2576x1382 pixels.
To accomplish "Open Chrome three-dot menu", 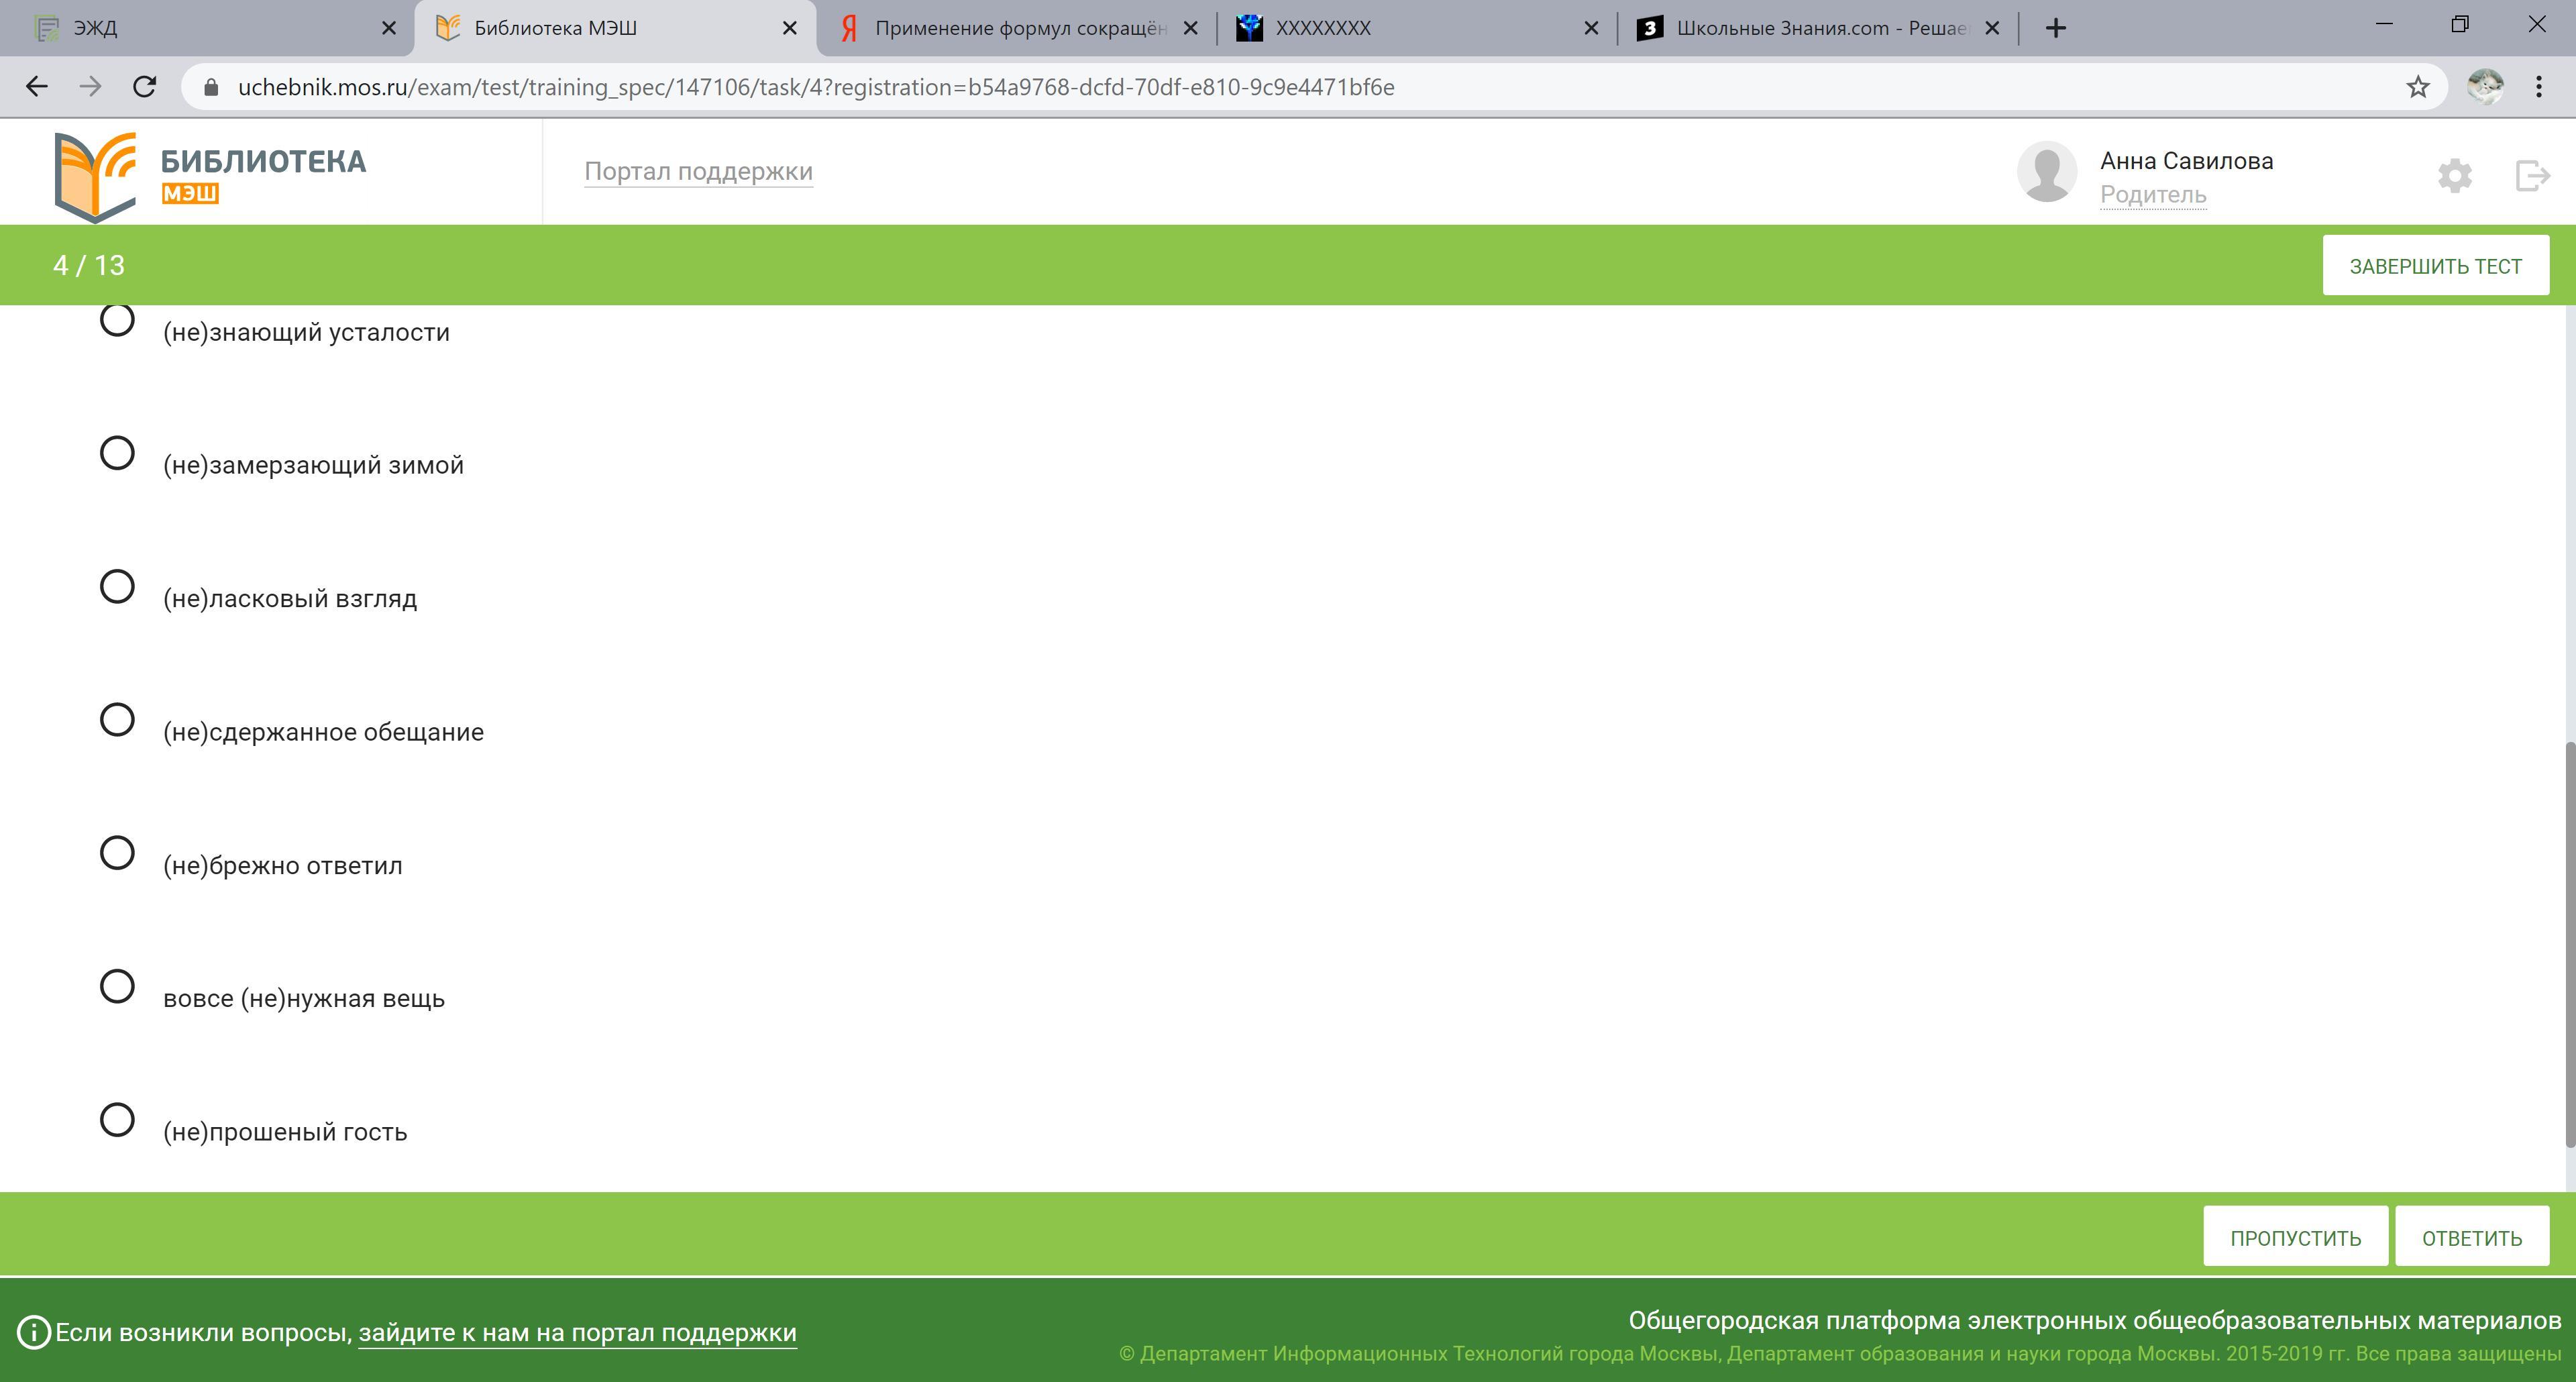I will [2538, 87].
